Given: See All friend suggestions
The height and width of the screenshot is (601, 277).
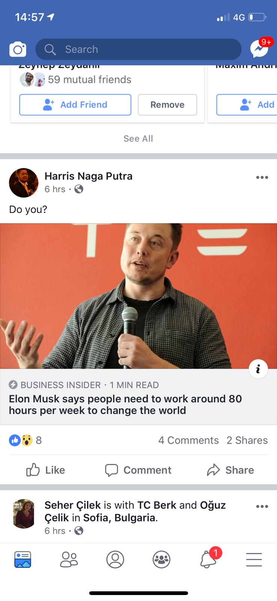Looking at the screenshot, I should (138, 139).
